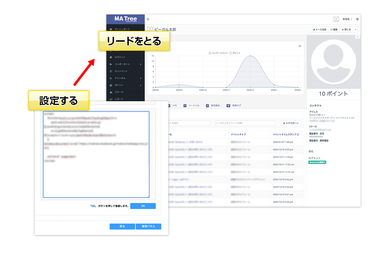Click the search magnifier icon in the top bar
Image resolution: width=389 pixels, height=258 pixels.
point(148,19)
